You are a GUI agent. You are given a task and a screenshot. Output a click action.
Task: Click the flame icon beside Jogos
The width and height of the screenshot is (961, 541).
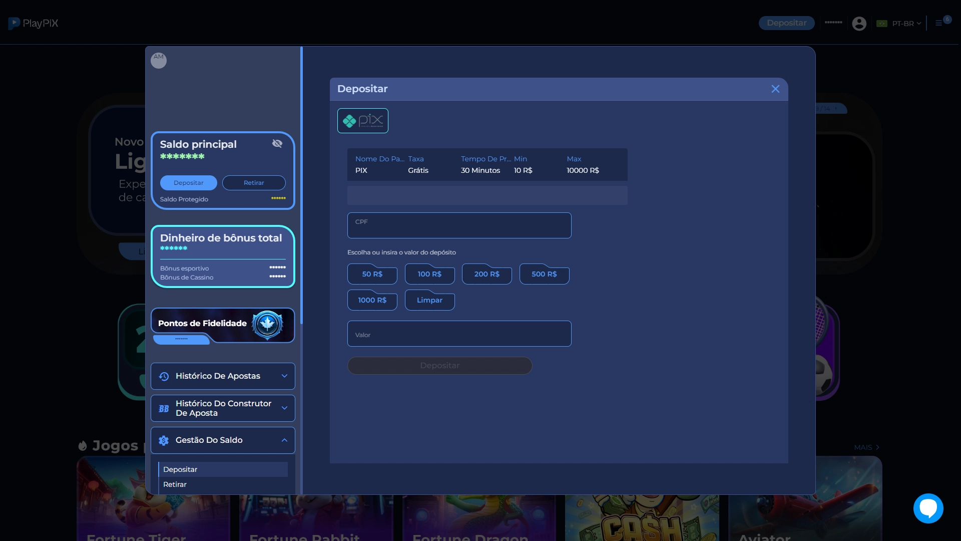(x=83, y=445)
